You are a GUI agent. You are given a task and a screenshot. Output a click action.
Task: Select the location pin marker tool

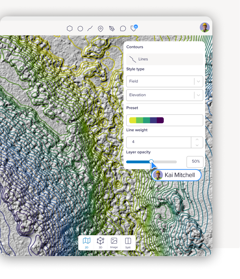[x=101, y=29]
